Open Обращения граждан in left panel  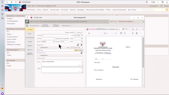point(14,44)
